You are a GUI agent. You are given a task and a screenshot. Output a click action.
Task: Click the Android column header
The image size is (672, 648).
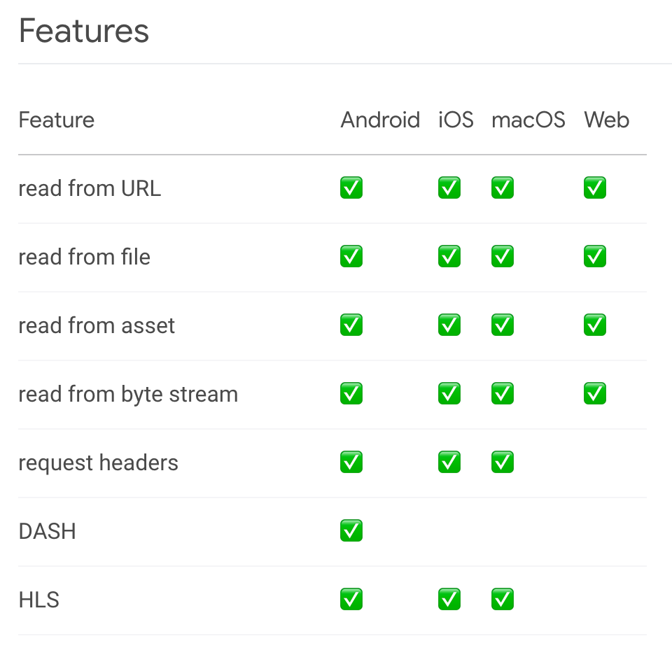click(x=380, y=120)
